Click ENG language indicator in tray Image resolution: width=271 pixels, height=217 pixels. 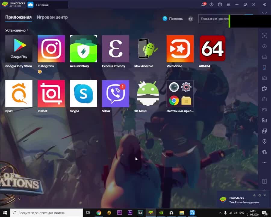click(x=242, y=213)
